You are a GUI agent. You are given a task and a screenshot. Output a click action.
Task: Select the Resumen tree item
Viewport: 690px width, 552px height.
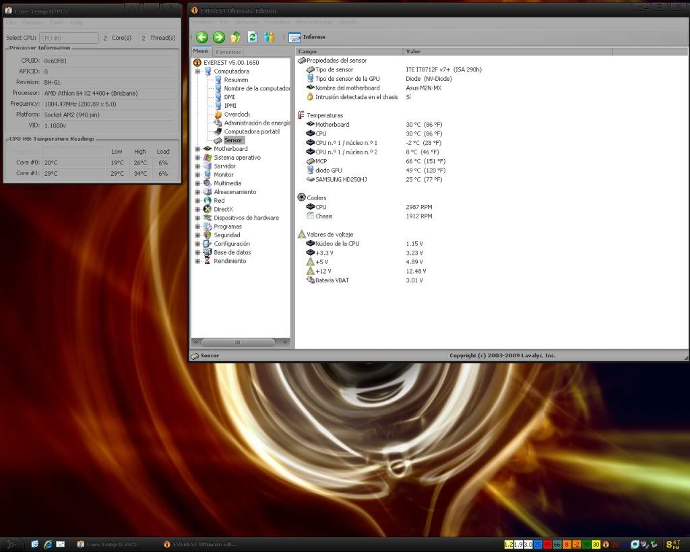236,80
